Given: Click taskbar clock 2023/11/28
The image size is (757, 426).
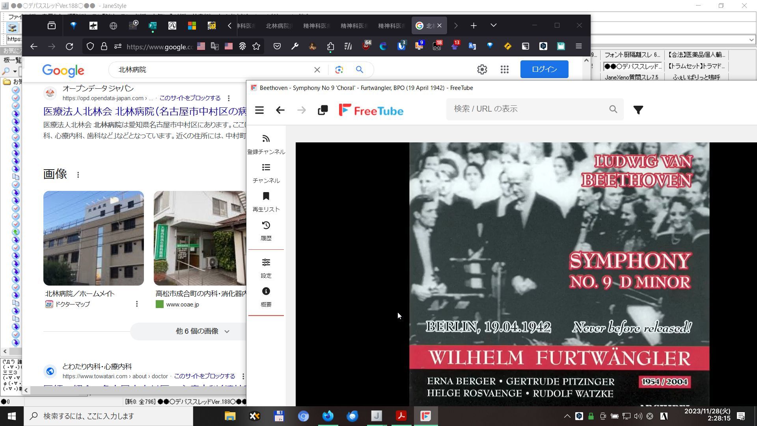Looking at the screenshot, I should click(x=707, y=415).
